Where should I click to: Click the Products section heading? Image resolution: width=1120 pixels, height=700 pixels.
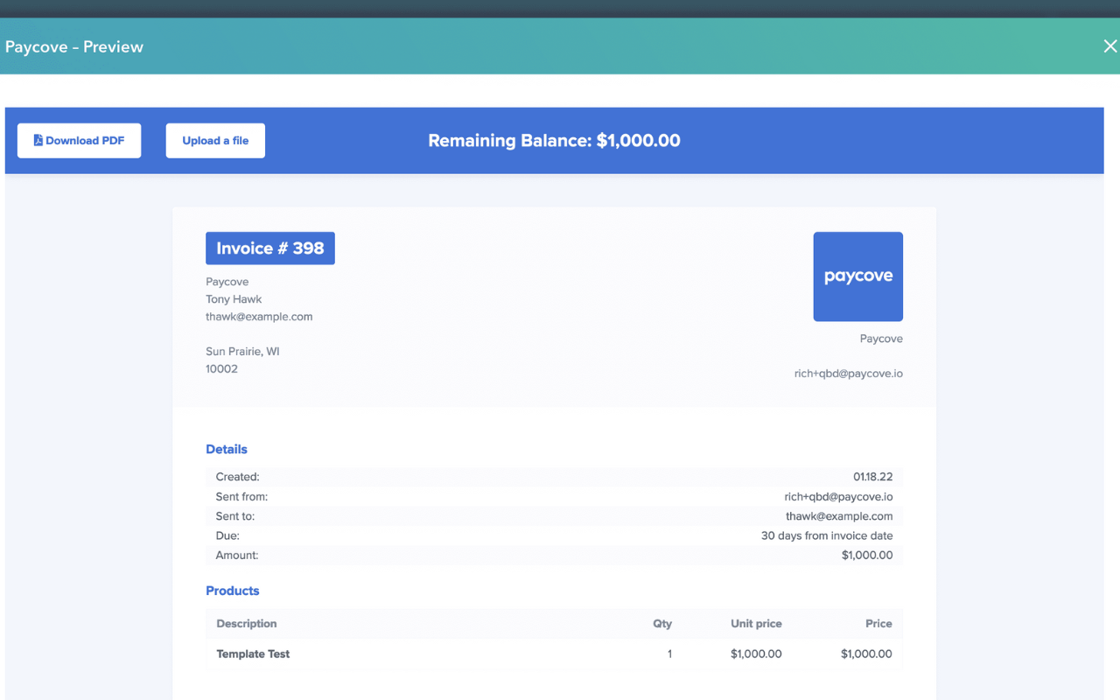point(233,591)
